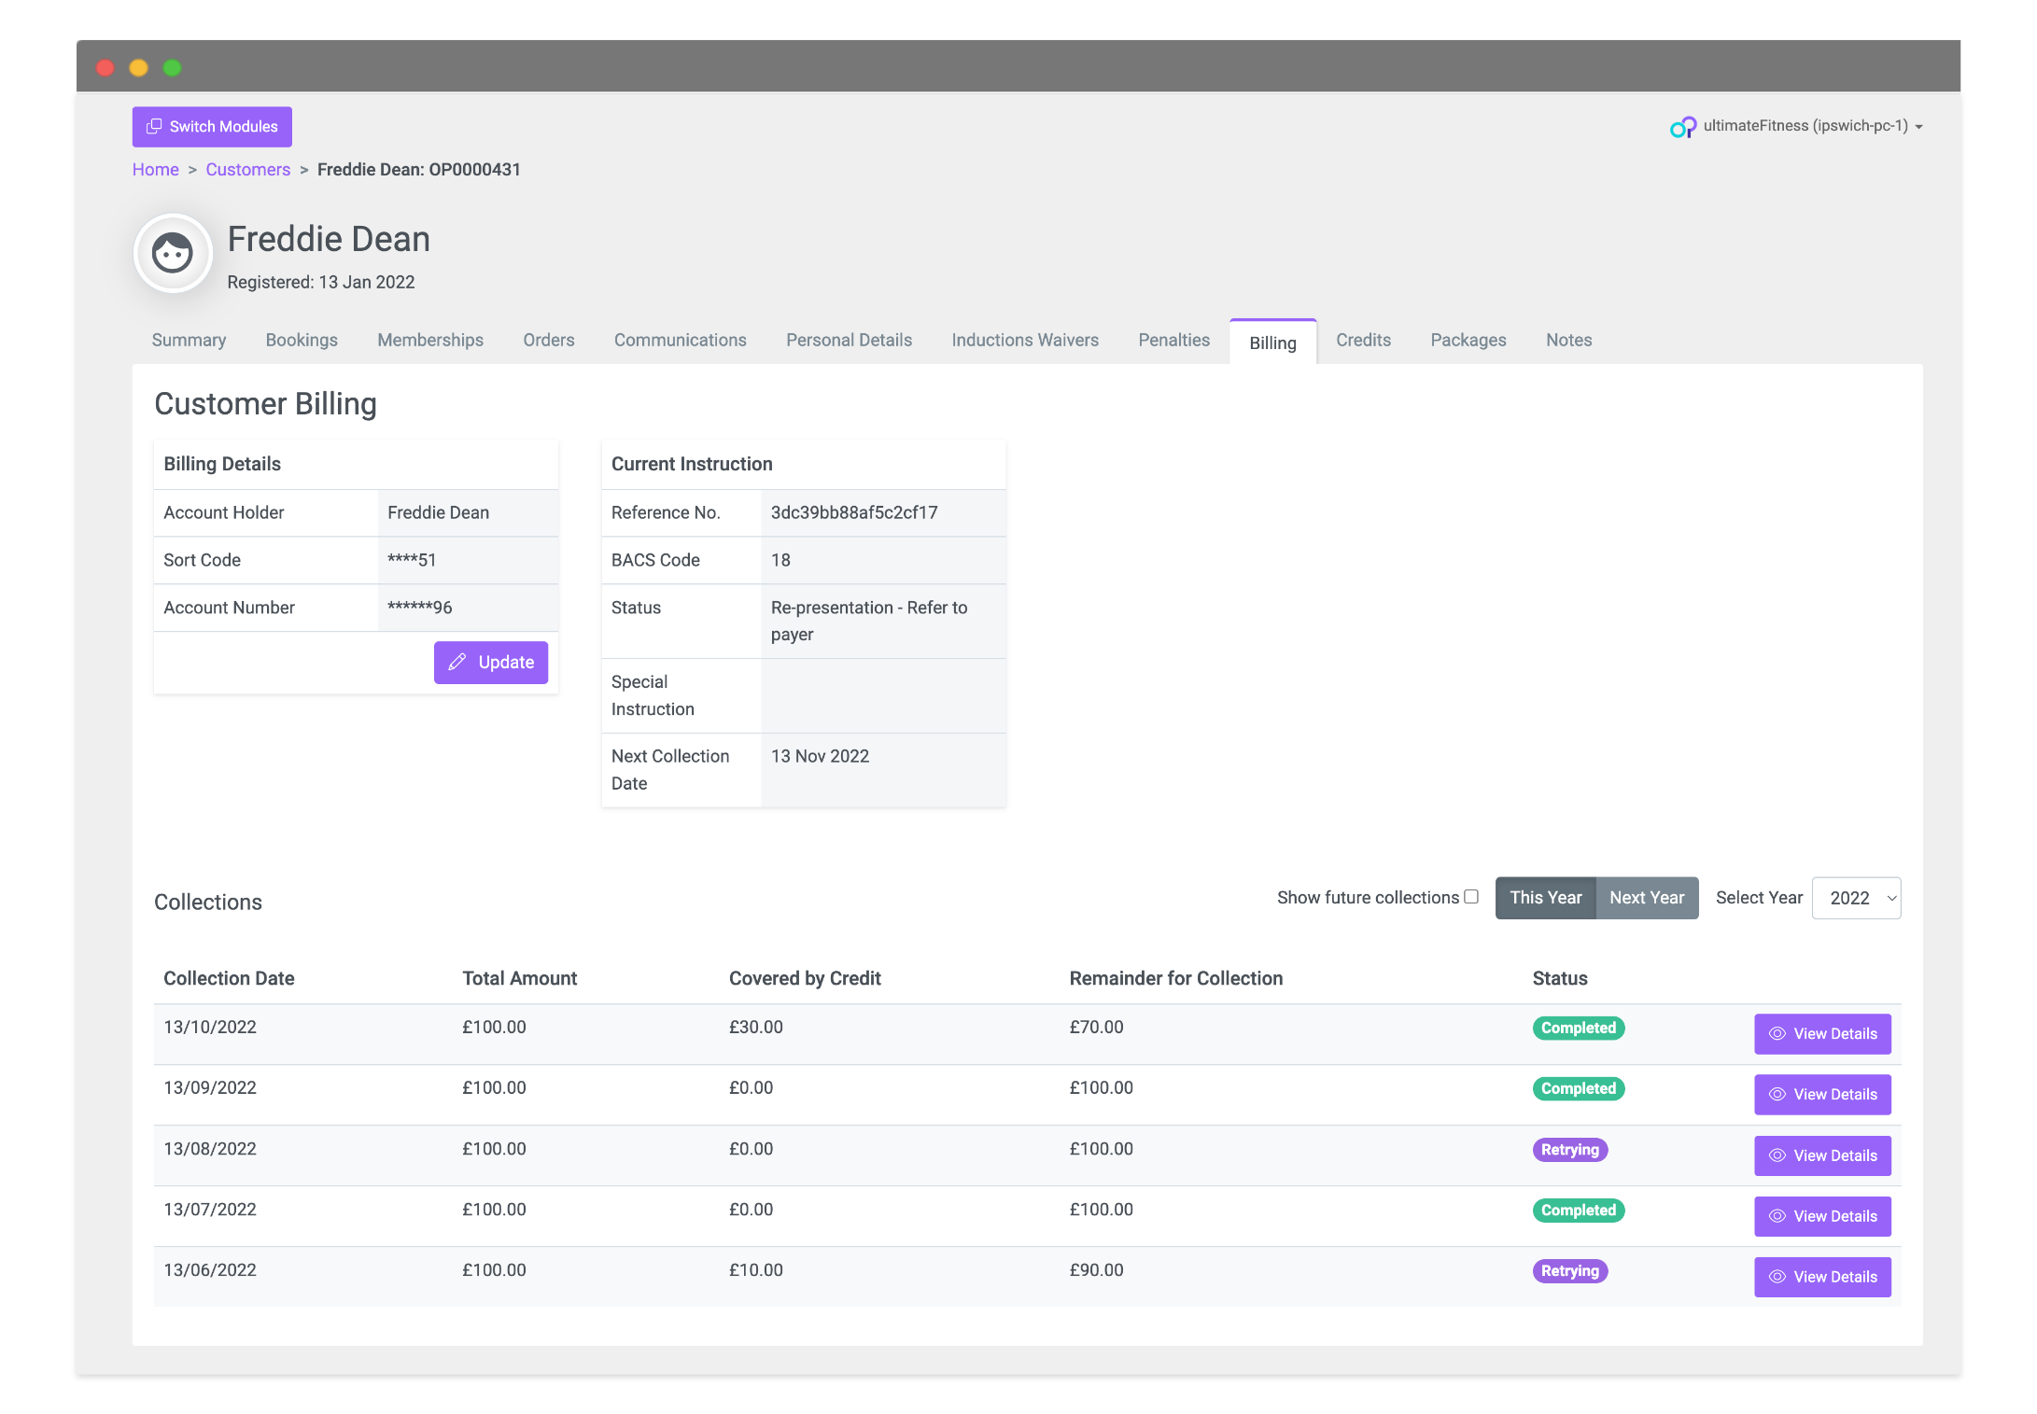This screenshot has height=1414, width=2037.
Task: Select the This Year toggle
Action: [1546, 898]
